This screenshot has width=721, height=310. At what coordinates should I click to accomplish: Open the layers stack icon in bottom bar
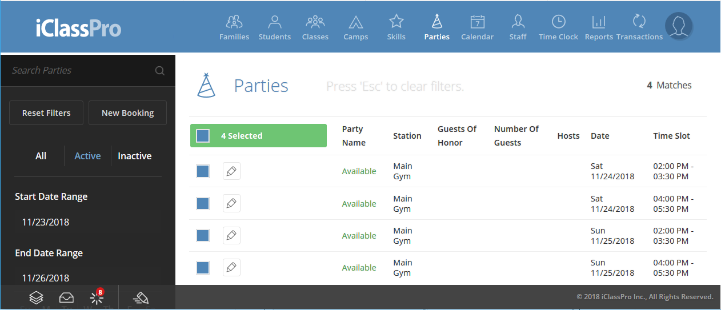pos(36,297)
